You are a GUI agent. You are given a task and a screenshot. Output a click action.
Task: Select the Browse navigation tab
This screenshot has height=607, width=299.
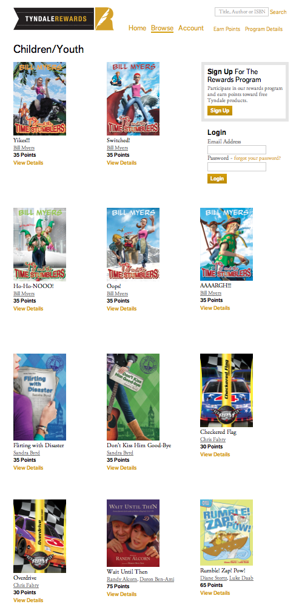[163, 29]
